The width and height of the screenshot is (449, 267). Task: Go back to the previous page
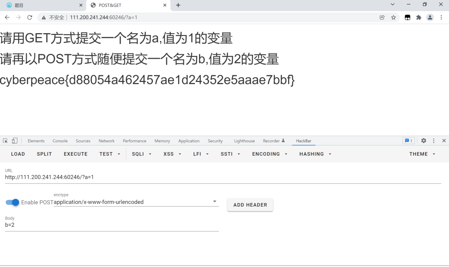(7, 17)
